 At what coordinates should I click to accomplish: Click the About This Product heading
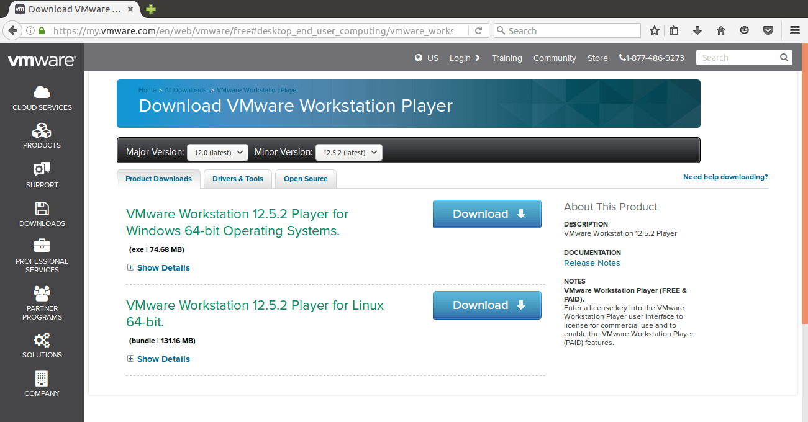(611, 207)
